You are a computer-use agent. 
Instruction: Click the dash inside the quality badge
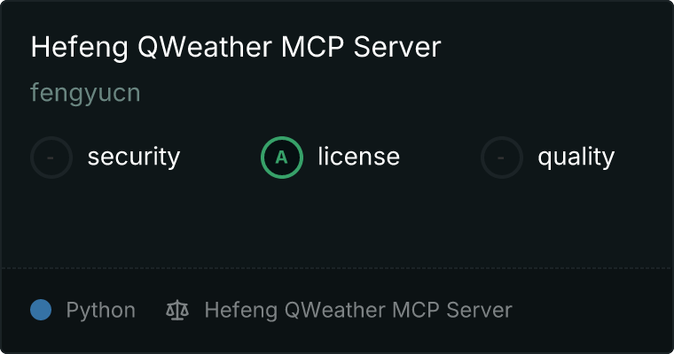(x=501, y=158)
